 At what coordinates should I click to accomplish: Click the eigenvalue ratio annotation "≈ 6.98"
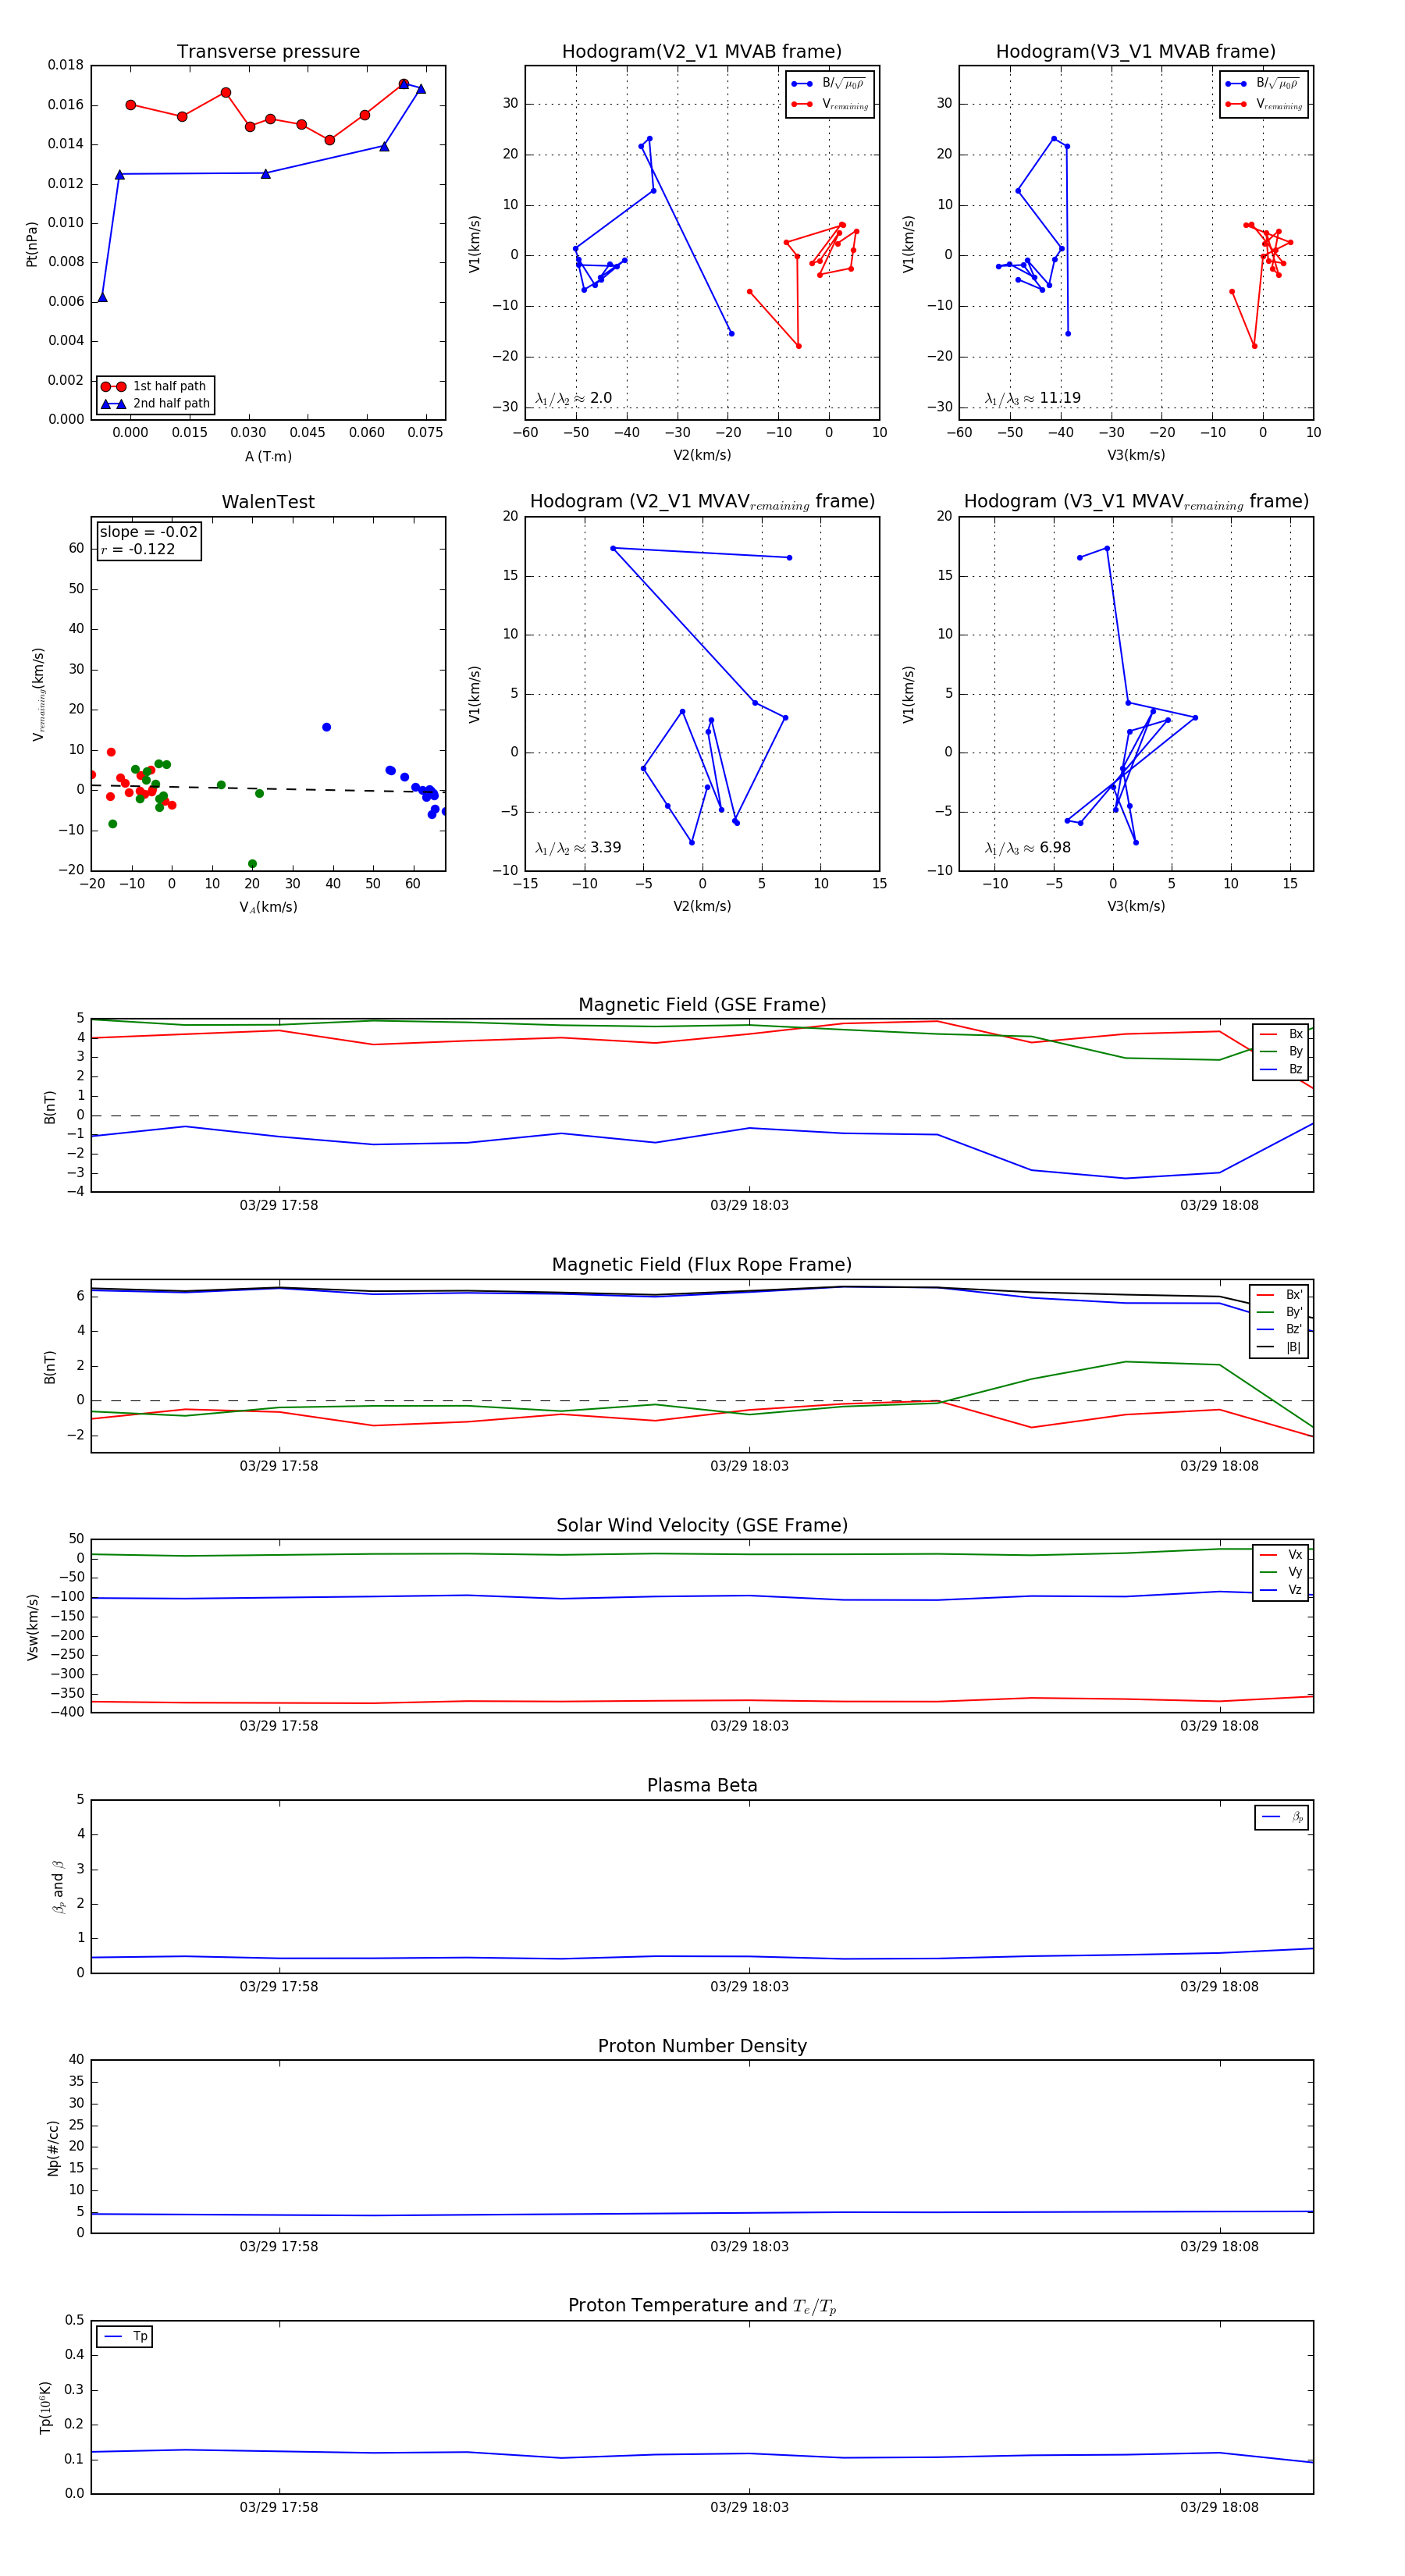tap(1028, 848)
